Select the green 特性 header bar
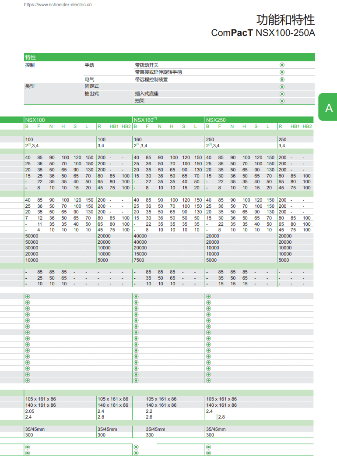The image size is (337, 458). coord(169,57)
